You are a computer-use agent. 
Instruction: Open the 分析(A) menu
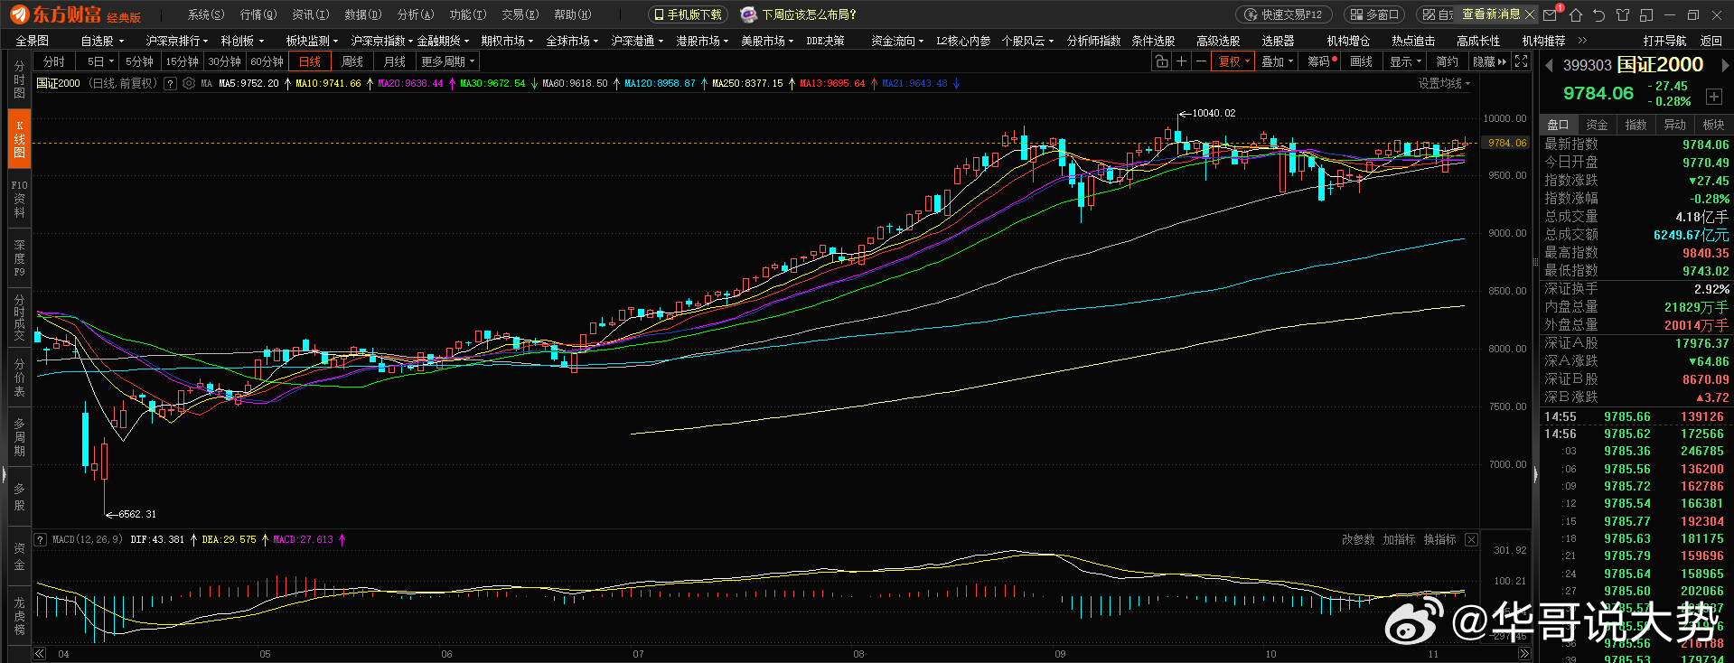[416, 14]
